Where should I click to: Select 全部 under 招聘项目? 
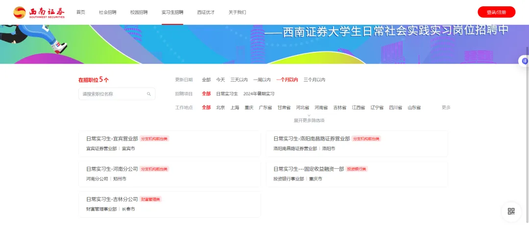(x=207, y=94)
